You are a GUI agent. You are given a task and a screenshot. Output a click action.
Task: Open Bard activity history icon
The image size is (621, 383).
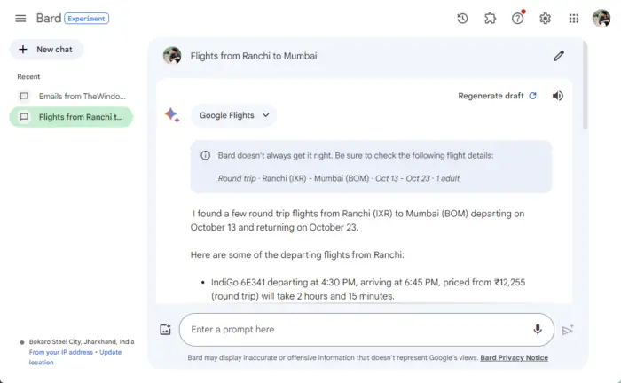coord(462,18)
